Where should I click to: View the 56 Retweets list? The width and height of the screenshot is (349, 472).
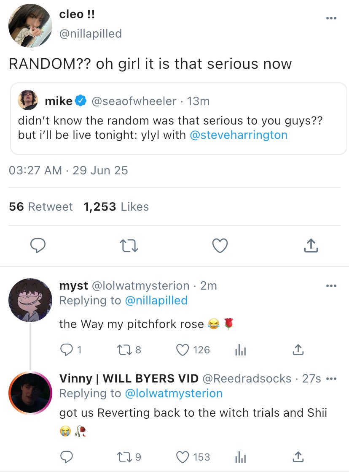(x=41, y=207)
